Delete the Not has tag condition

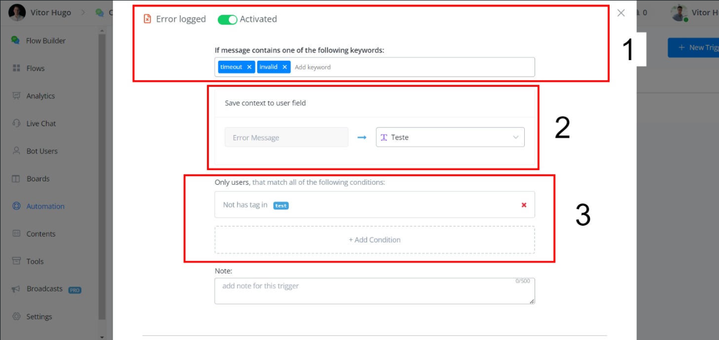coord(524,205)
